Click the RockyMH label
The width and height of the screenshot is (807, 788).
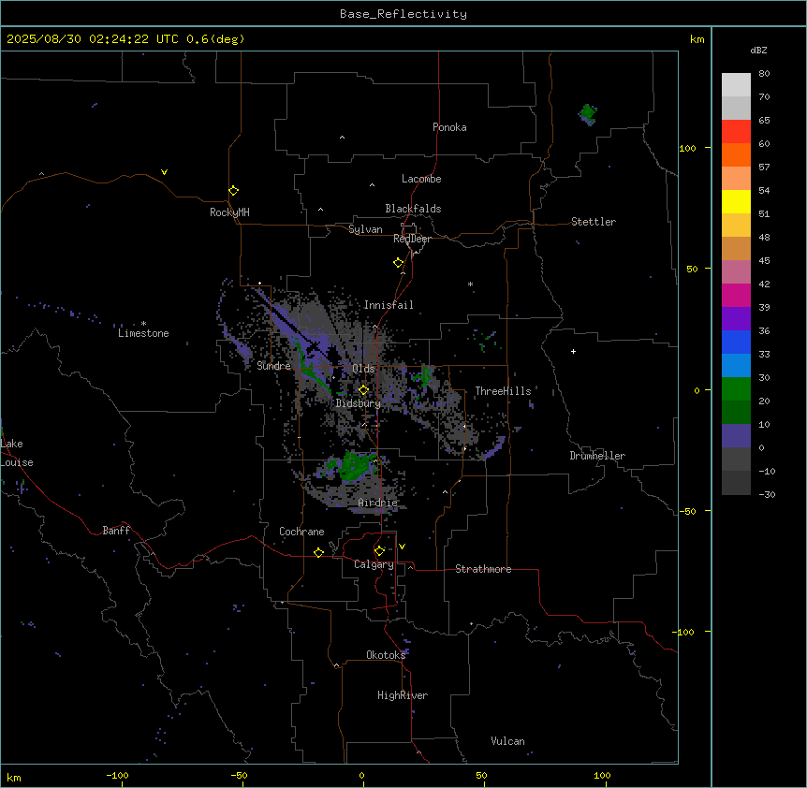(x=229, y=212)
